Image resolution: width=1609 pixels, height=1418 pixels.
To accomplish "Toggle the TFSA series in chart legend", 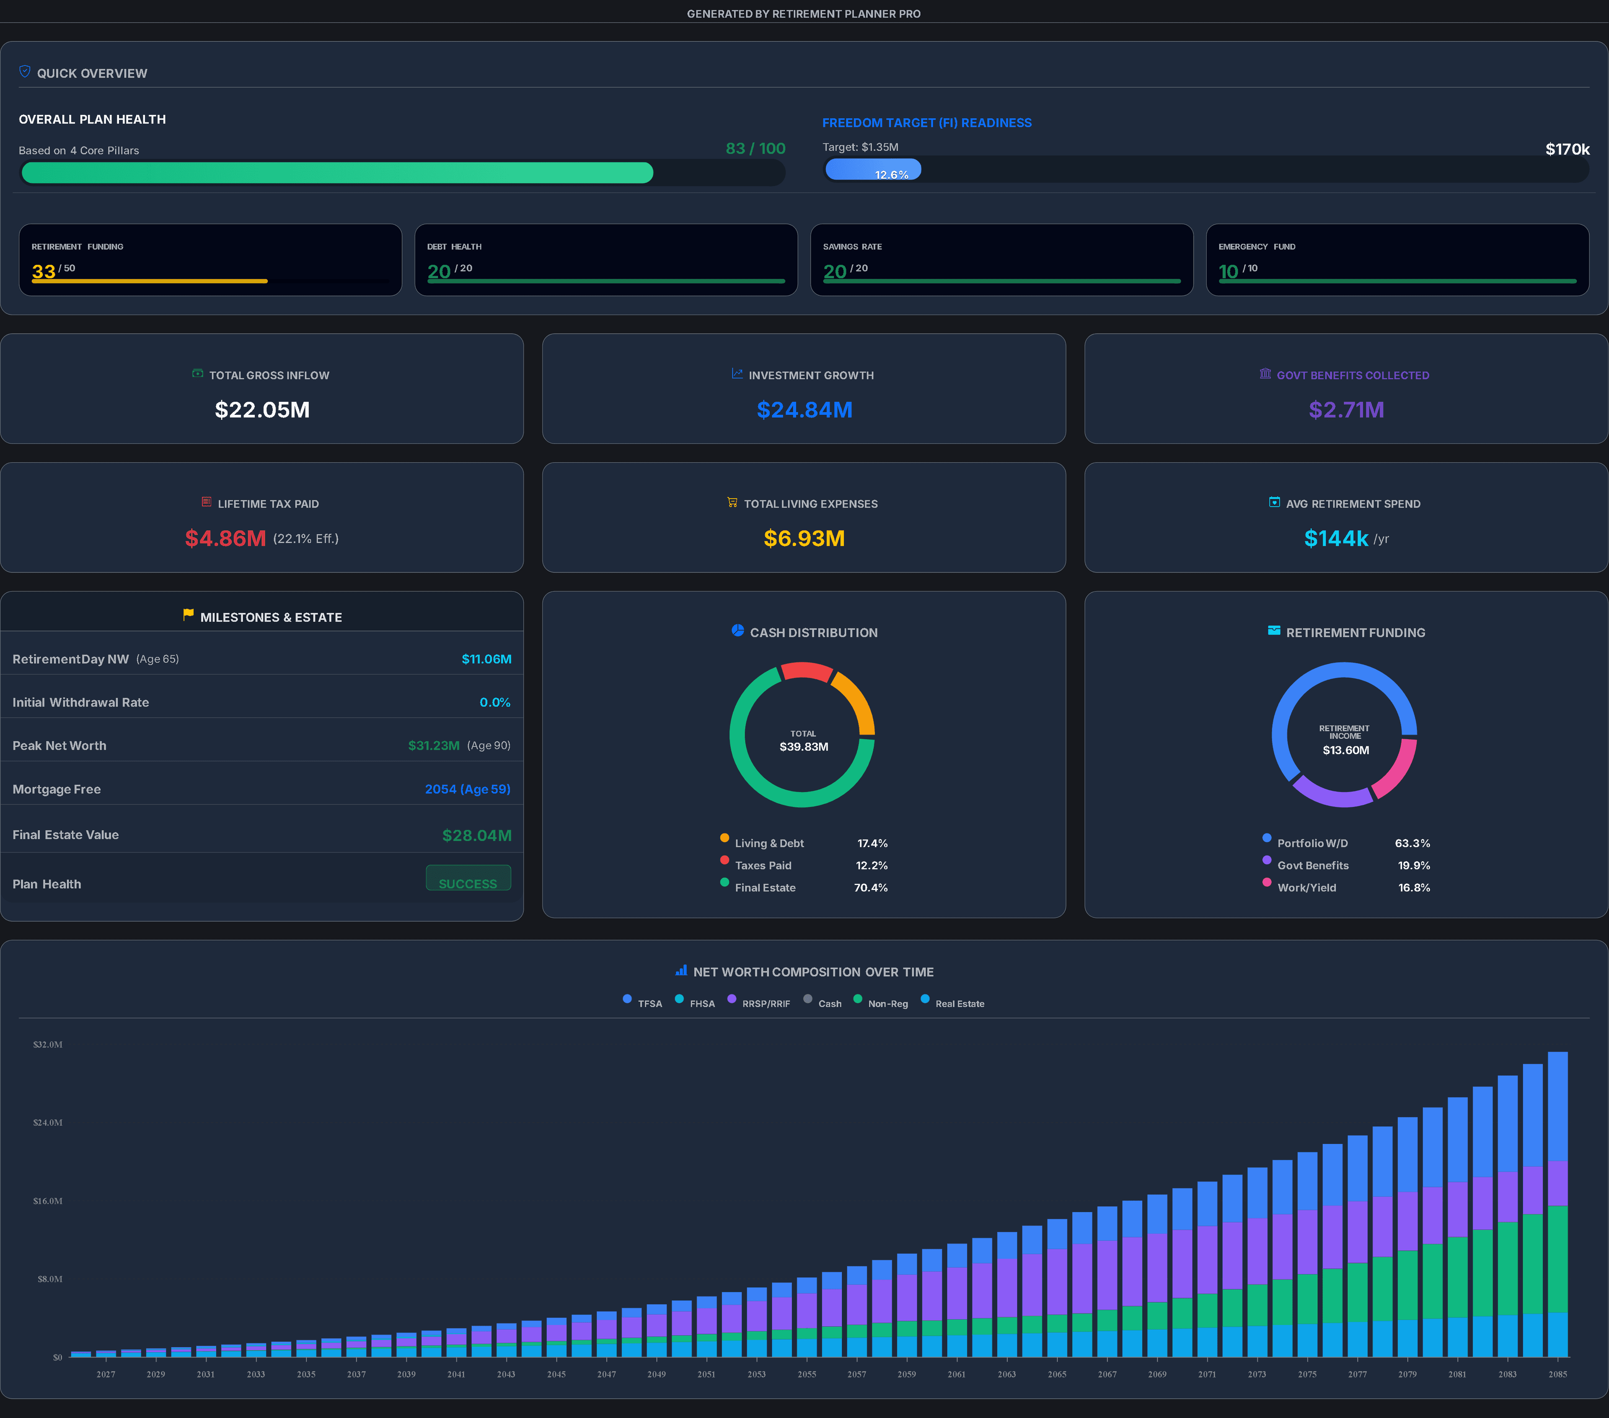I will coord(642,1002).
